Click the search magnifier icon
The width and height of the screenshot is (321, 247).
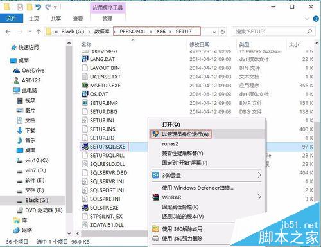(x=309, y=32)
